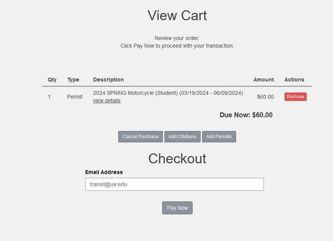333x241 pixels.
Task: Focus the Email Address input field
Action: 174,184
